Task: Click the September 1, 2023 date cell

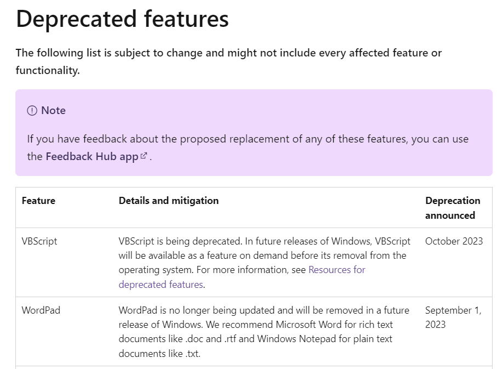Action: click(453, 317)
